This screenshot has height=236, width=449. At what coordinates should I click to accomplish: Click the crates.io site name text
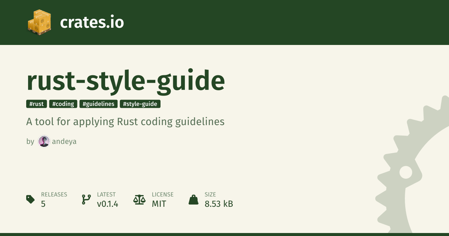(92, 22)
